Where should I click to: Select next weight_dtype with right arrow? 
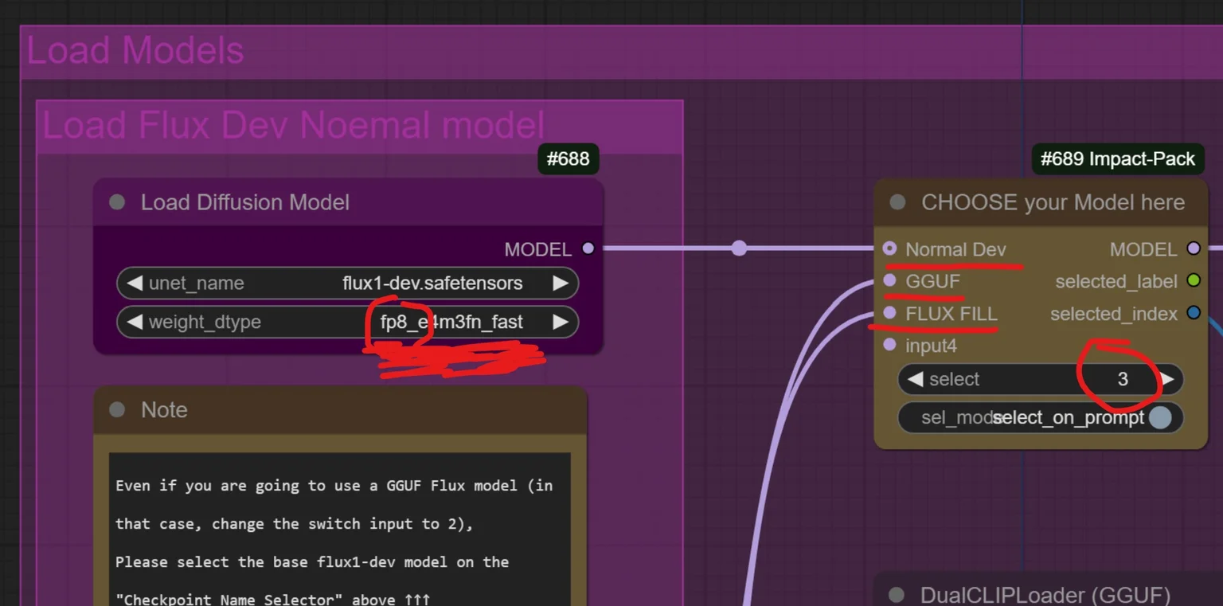561,322
